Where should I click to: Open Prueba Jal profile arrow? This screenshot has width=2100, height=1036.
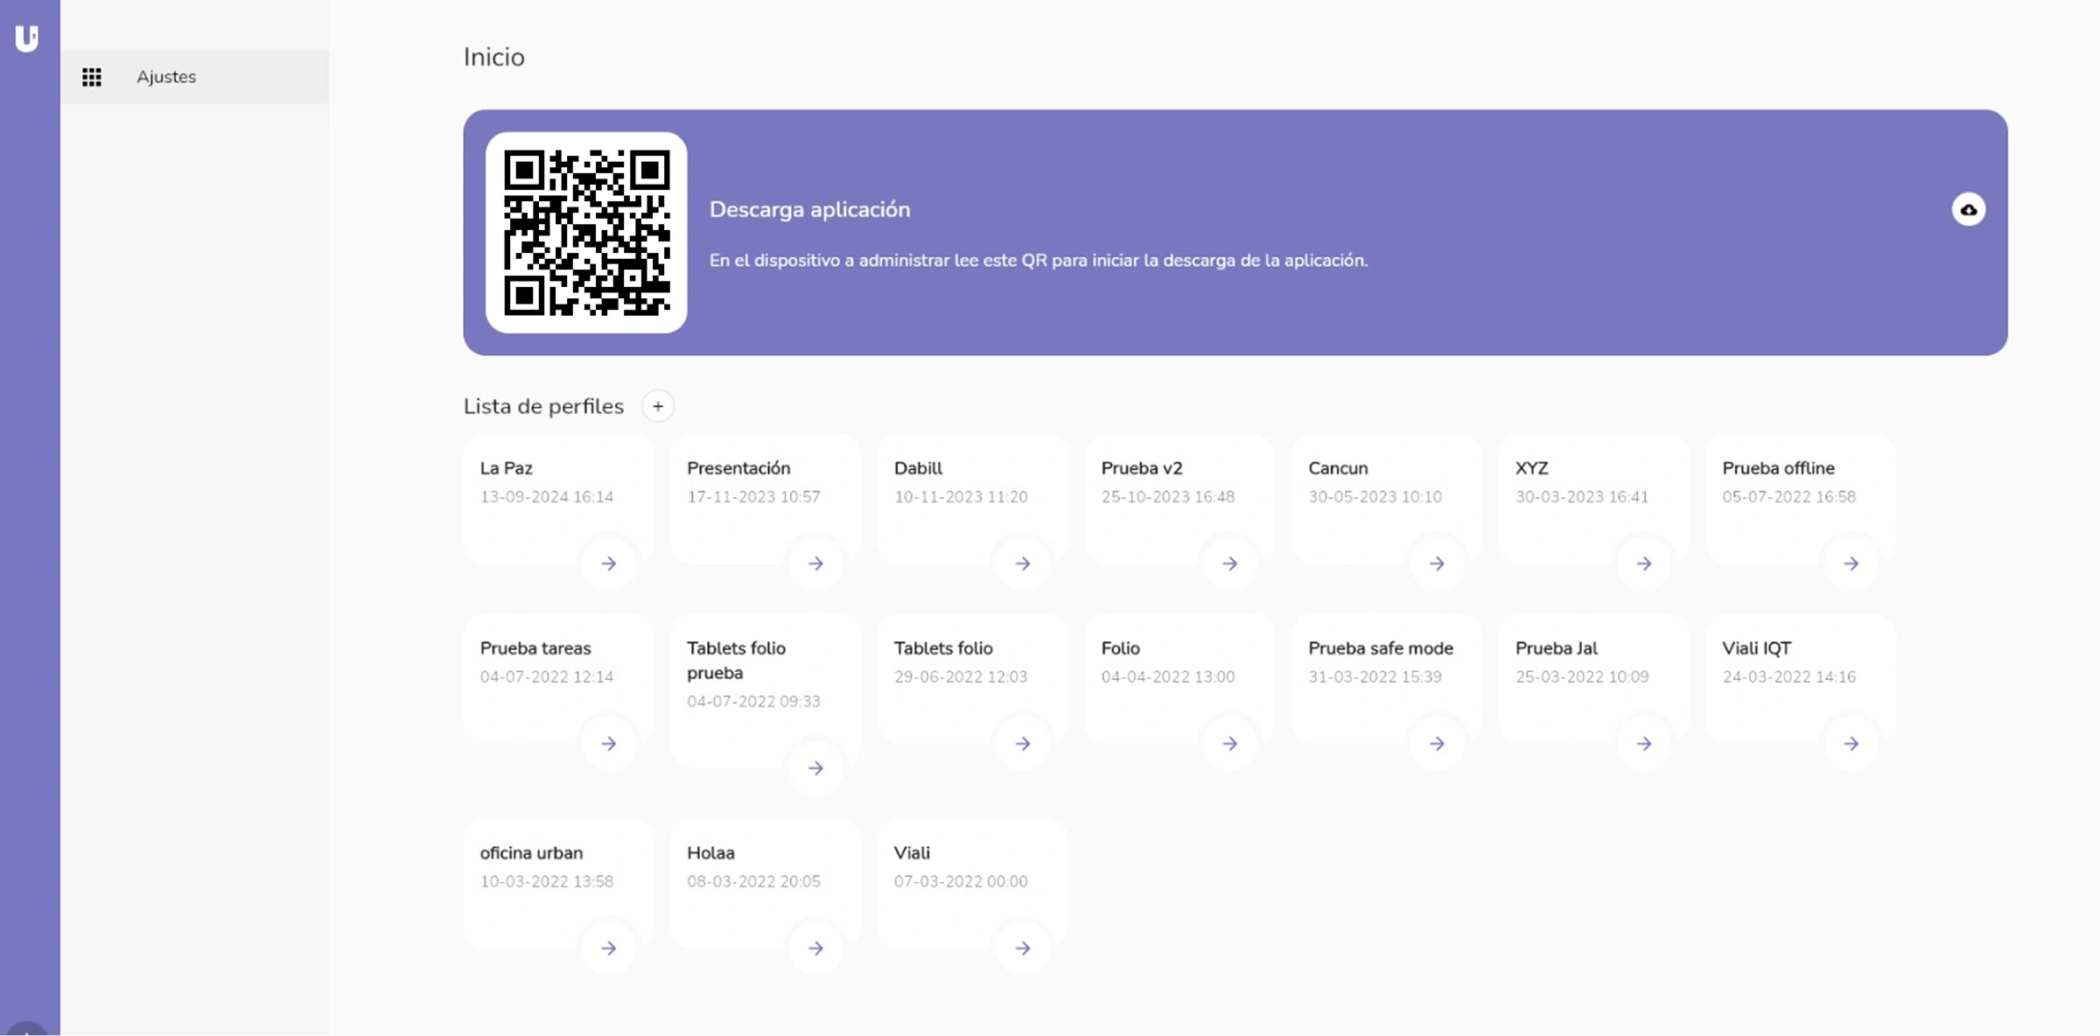tap(1643, 744)
